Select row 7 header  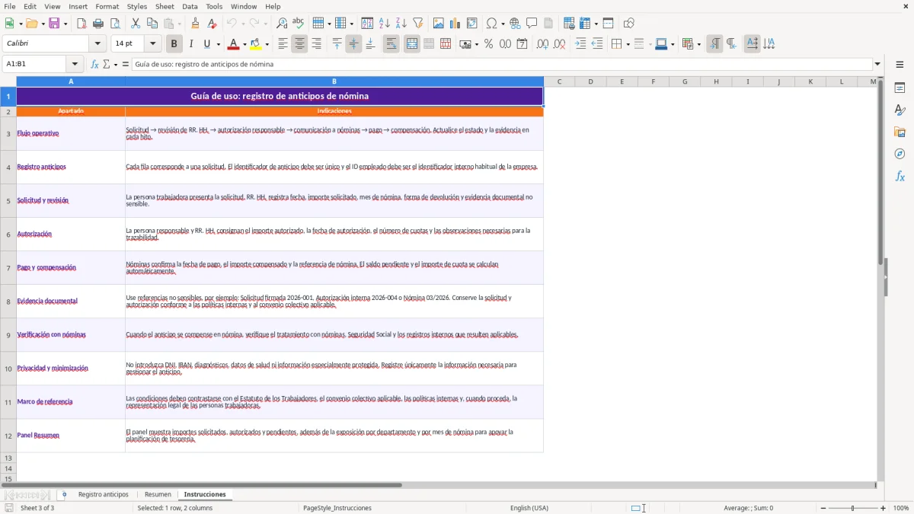[x=8, y=268]
